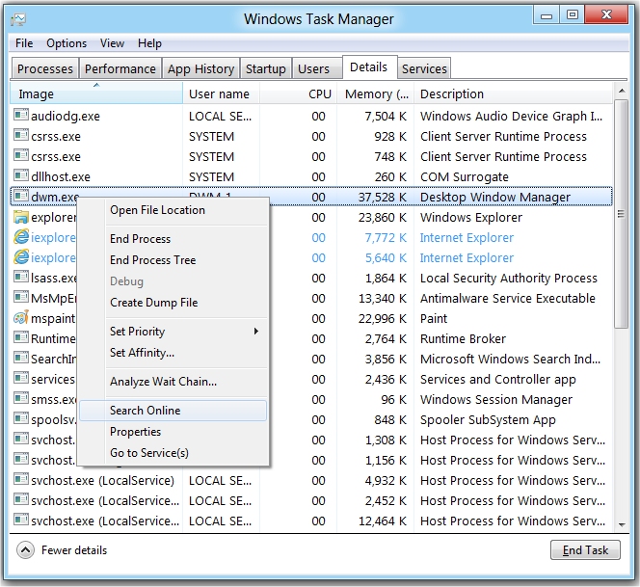Sort by the CPU column header
640x587 pixels.
298,93
